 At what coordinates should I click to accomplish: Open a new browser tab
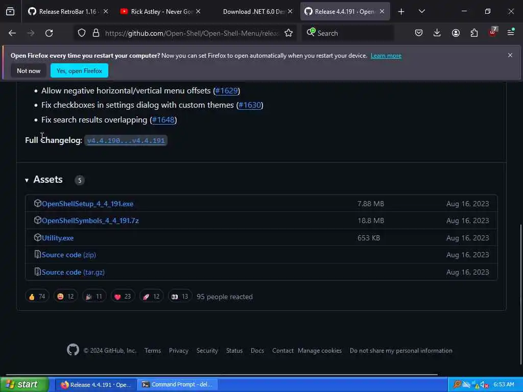tap(401, 12)
